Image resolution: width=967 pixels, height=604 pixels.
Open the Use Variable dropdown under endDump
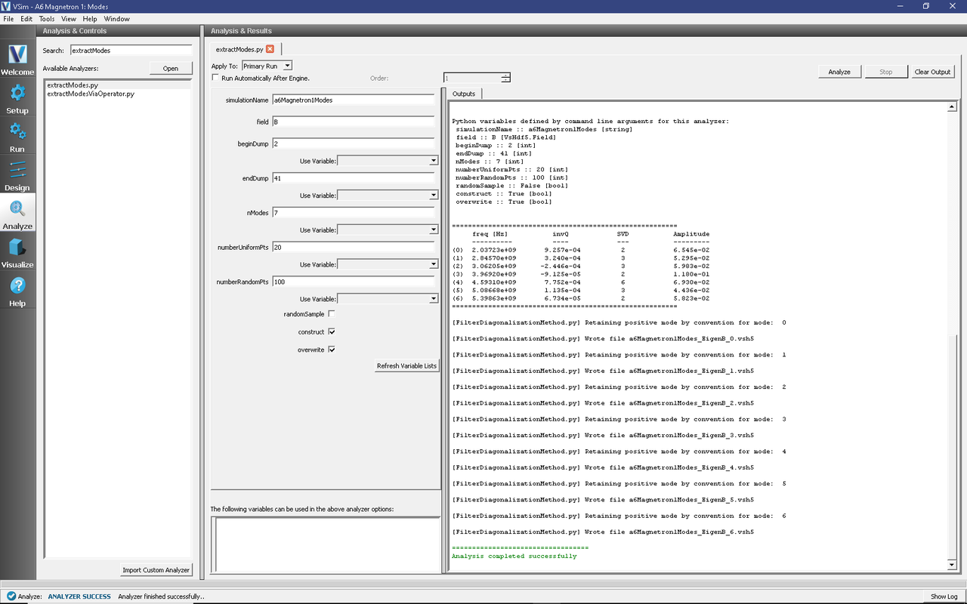point(388,196)
